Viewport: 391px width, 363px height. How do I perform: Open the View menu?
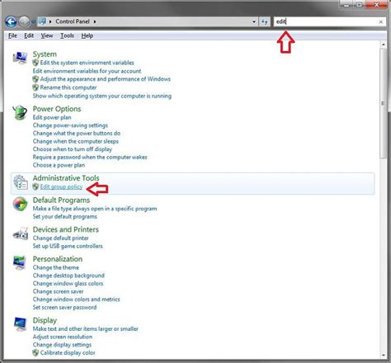pos(47,35)
